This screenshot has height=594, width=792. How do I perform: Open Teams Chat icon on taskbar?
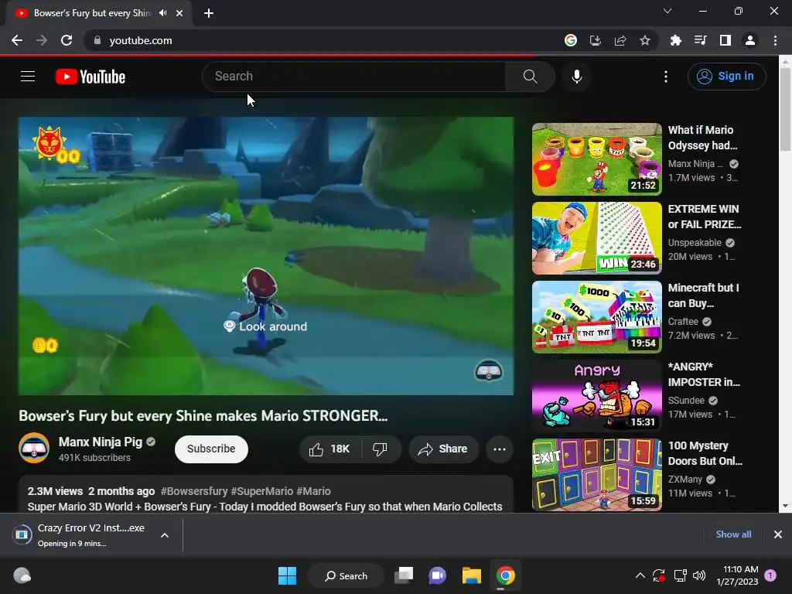tap(438, 575)
